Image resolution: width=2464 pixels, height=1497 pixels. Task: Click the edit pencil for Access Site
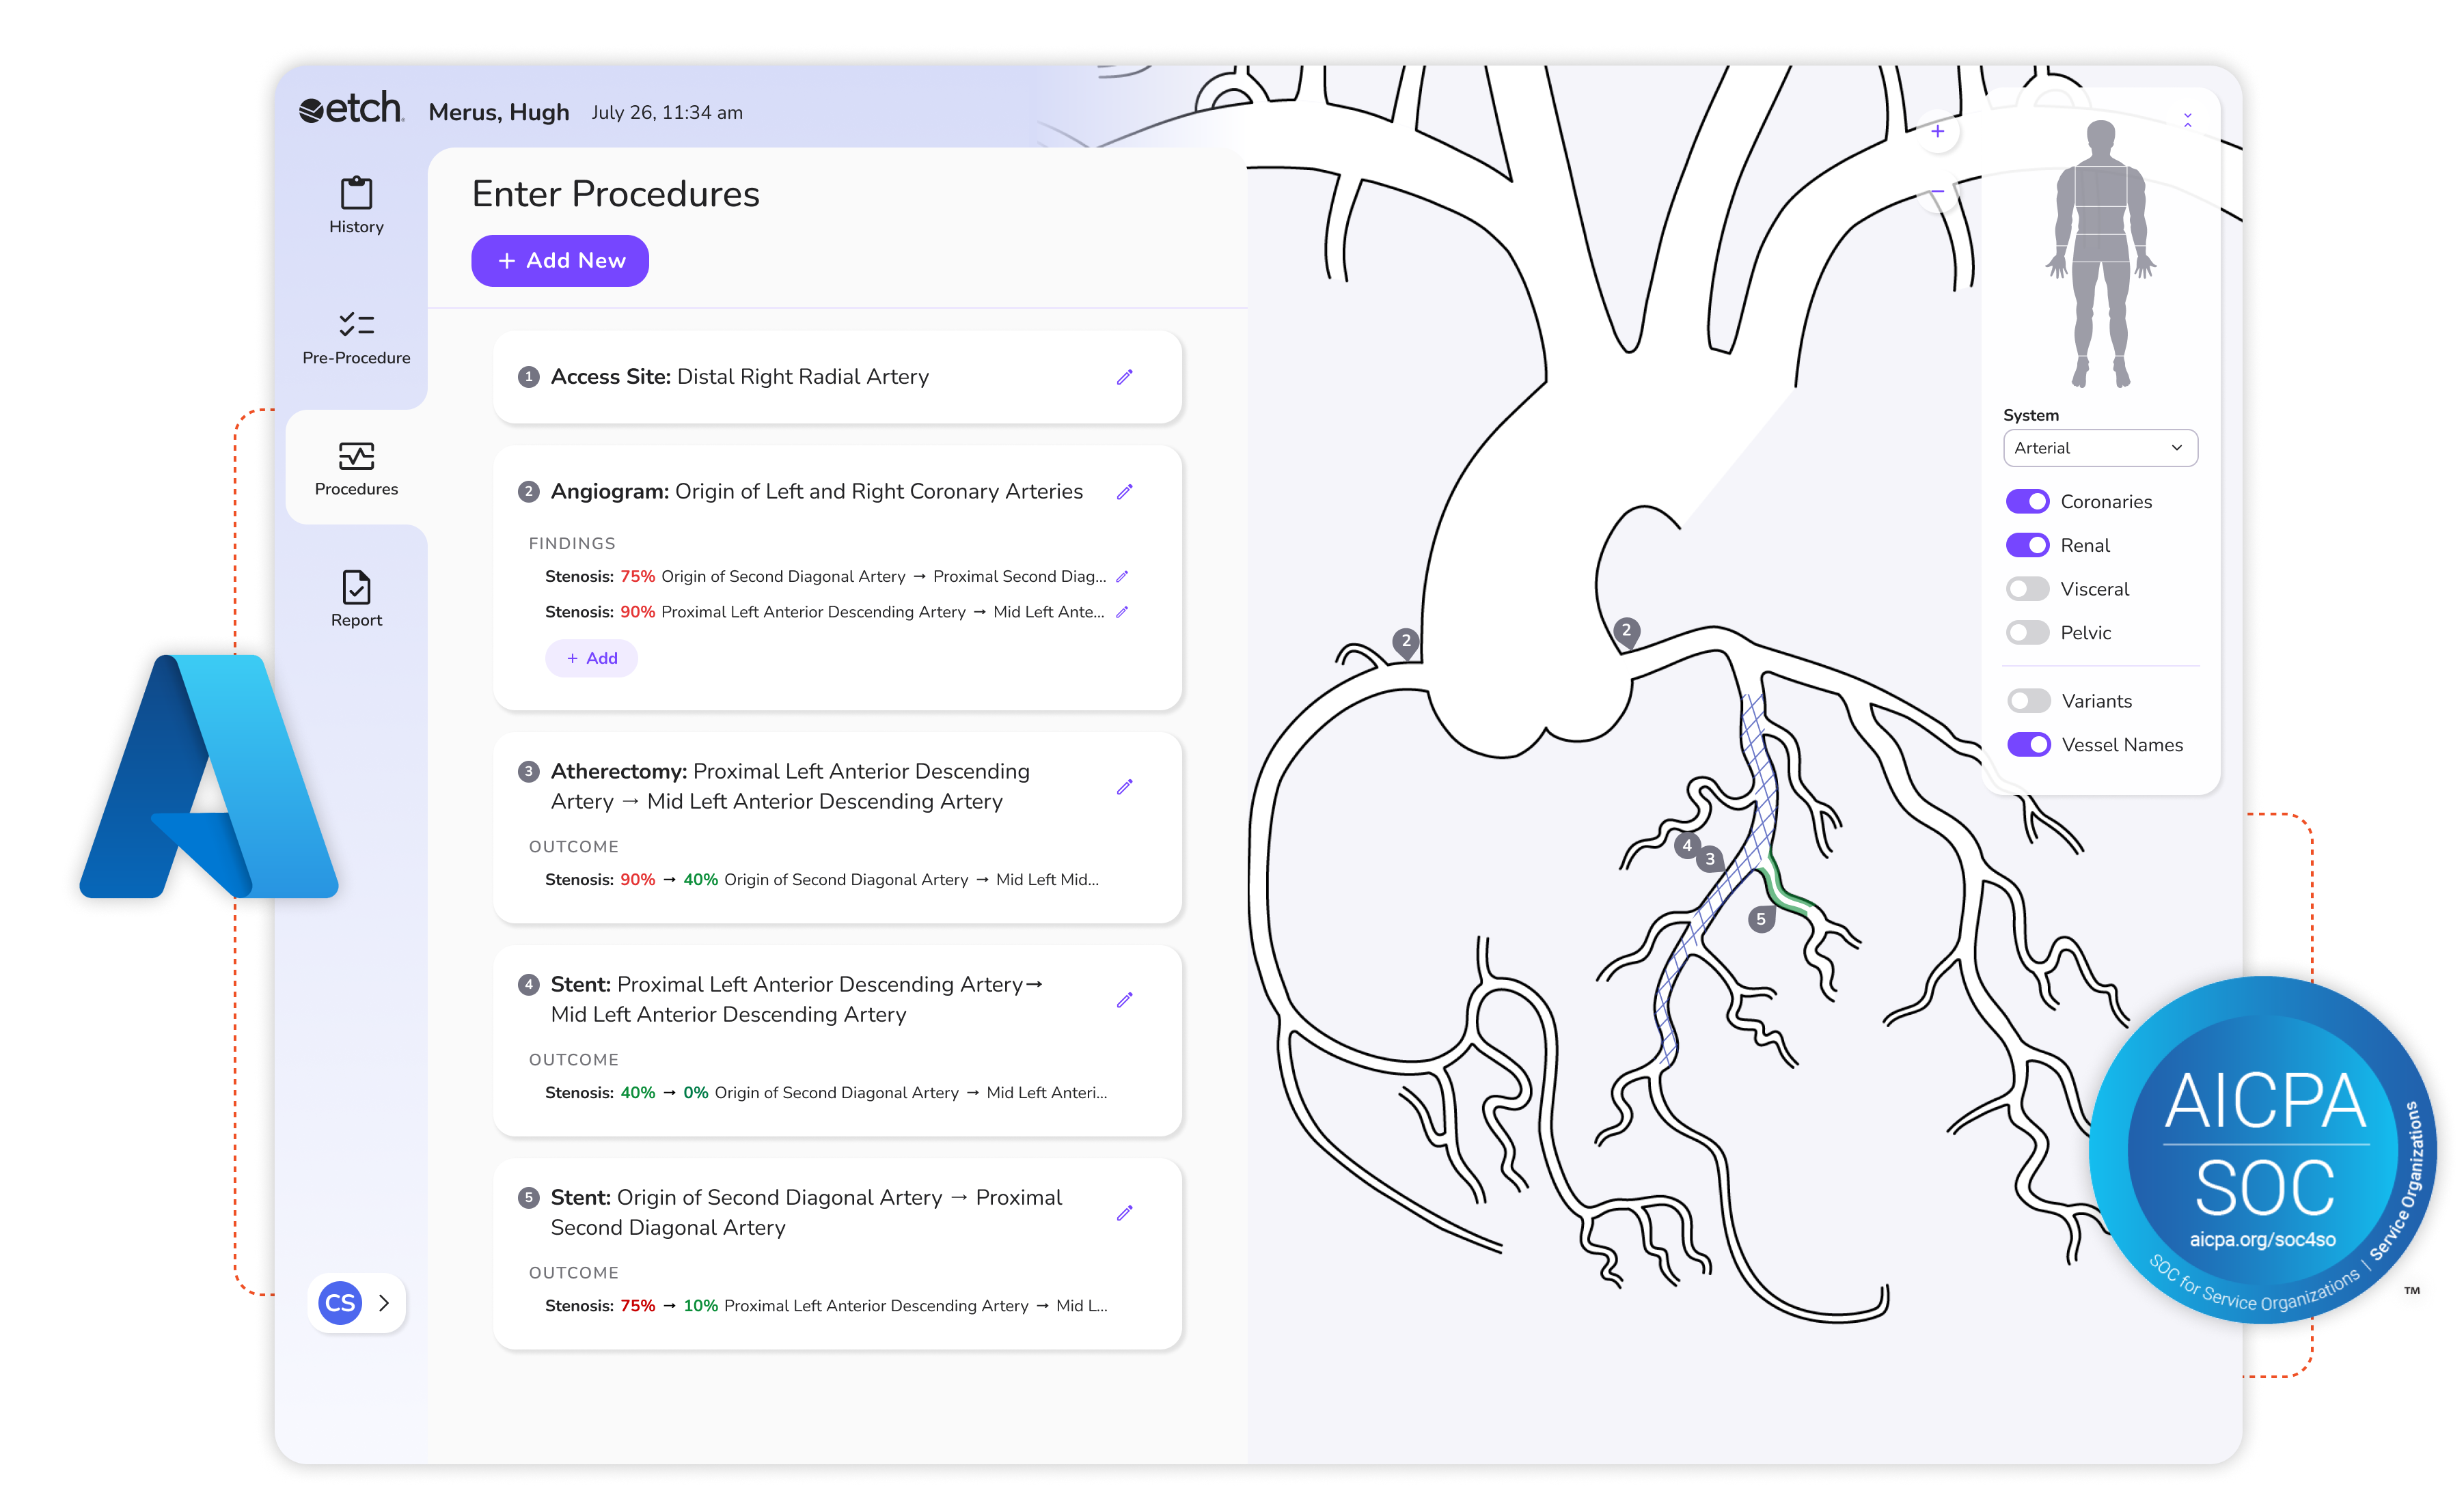click(x=1124, y=377)
